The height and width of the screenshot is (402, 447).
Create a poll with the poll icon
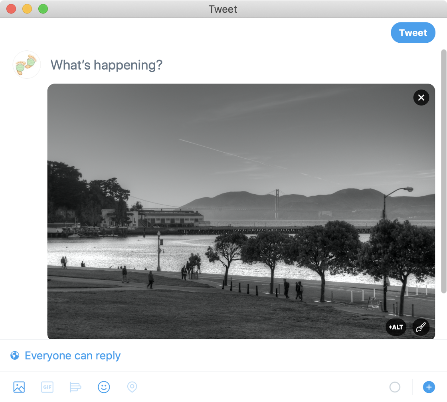[75, 387]
